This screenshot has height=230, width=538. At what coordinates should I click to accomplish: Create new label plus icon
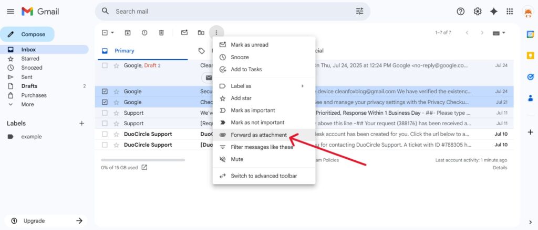click(81, 123)
